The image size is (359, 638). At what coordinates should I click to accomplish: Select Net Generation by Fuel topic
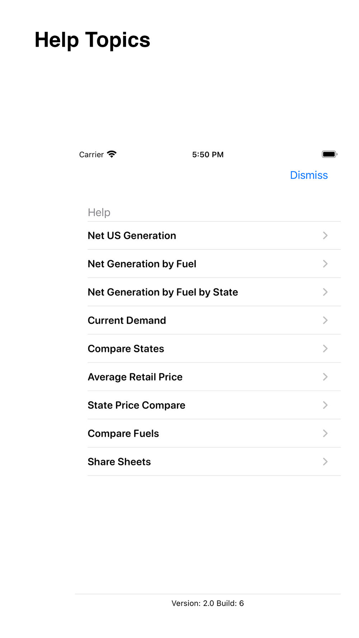pos(142,264)
